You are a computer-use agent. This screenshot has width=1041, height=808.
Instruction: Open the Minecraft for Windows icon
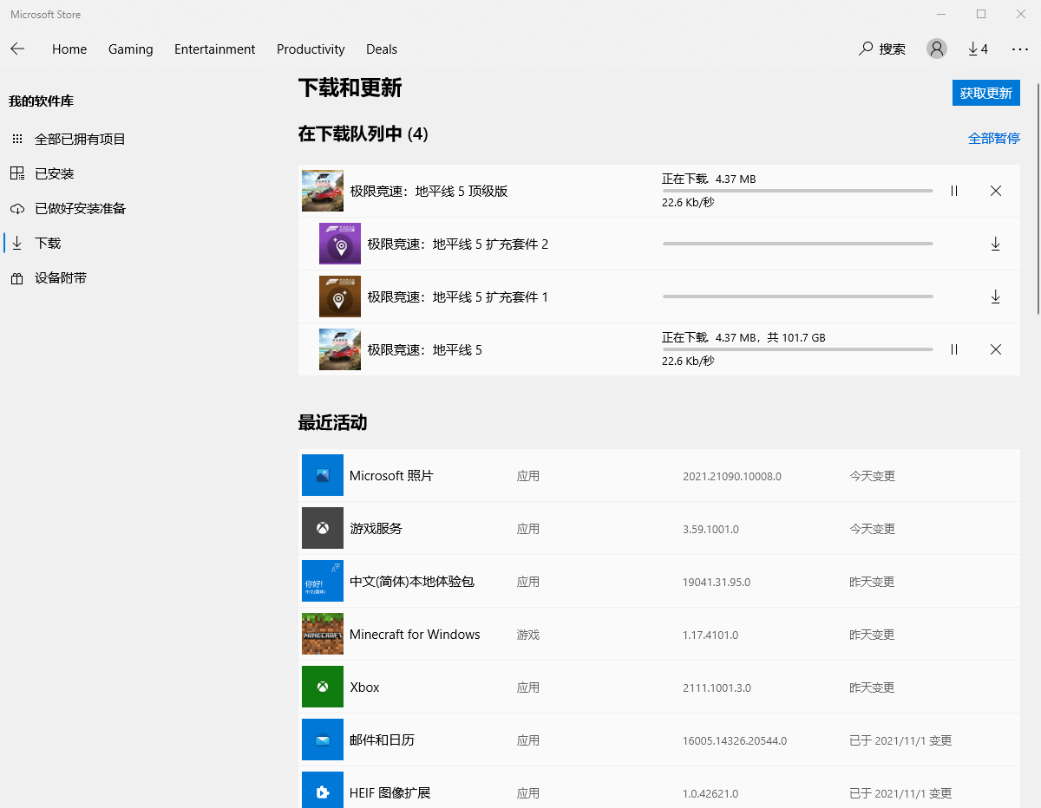tap(323, 634)
